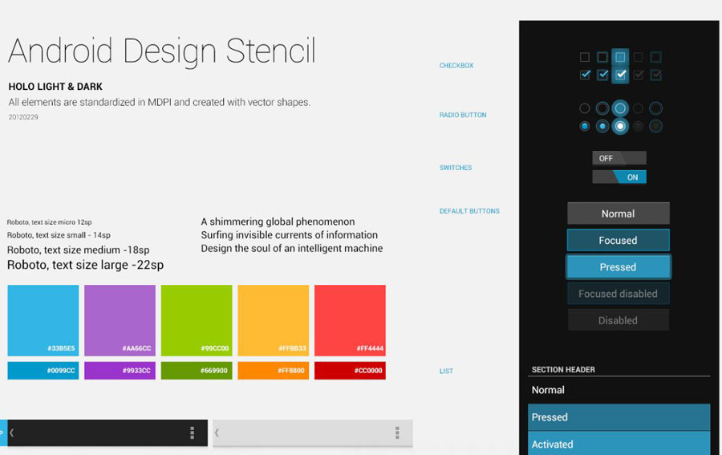
Task: Pick the light blue #33B5E5 swatch
Action: [x=43, y=320]
